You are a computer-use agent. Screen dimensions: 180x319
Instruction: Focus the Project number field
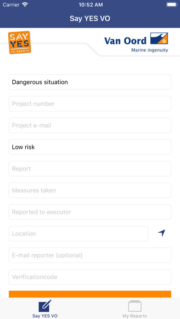pos(90,104)
